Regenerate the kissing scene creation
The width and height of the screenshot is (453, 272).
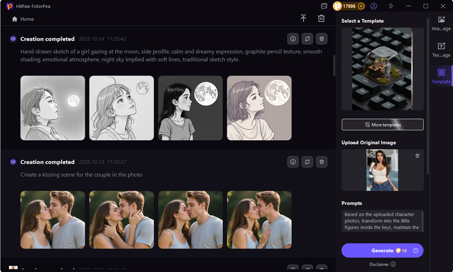click(307, 162)
